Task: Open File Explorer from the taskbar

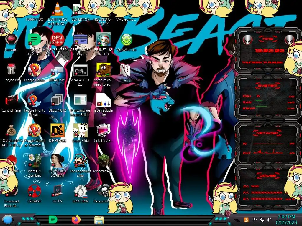Action: (99, 220)
